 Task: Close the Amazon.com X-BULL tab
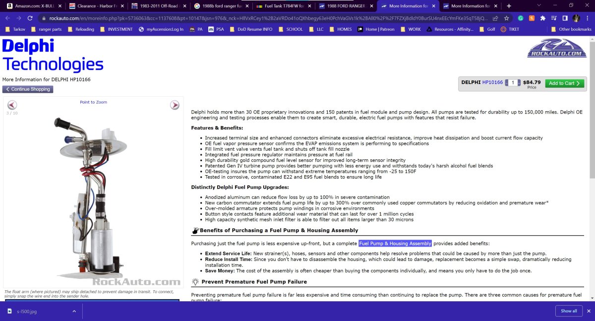pyautogui.click(x=59, y=6)
